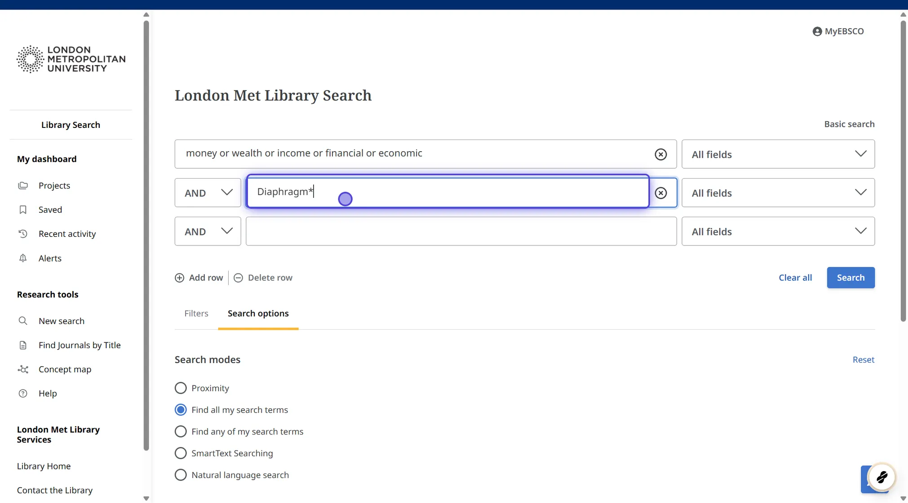Screen dimensions: 908x503
Task: Open the Library Home link
Action: pyautogui.click(x=44, y=466)
